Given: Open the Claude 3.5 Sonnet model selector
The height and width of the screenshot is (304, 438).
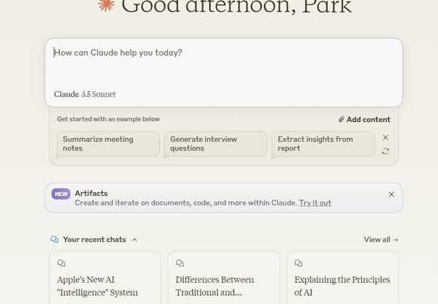Looking at the screenshot, I should point(85,94).
